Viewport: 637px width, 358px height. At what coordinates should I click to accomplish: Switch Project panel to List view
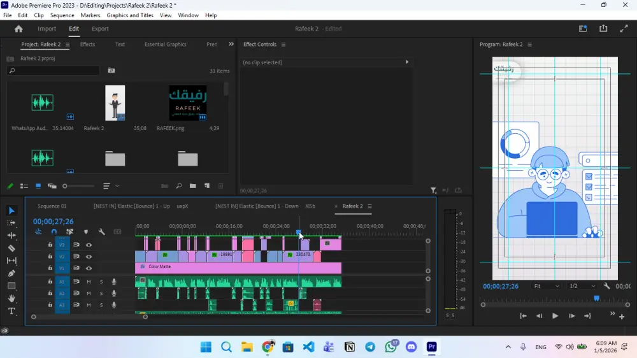[24, 186]
